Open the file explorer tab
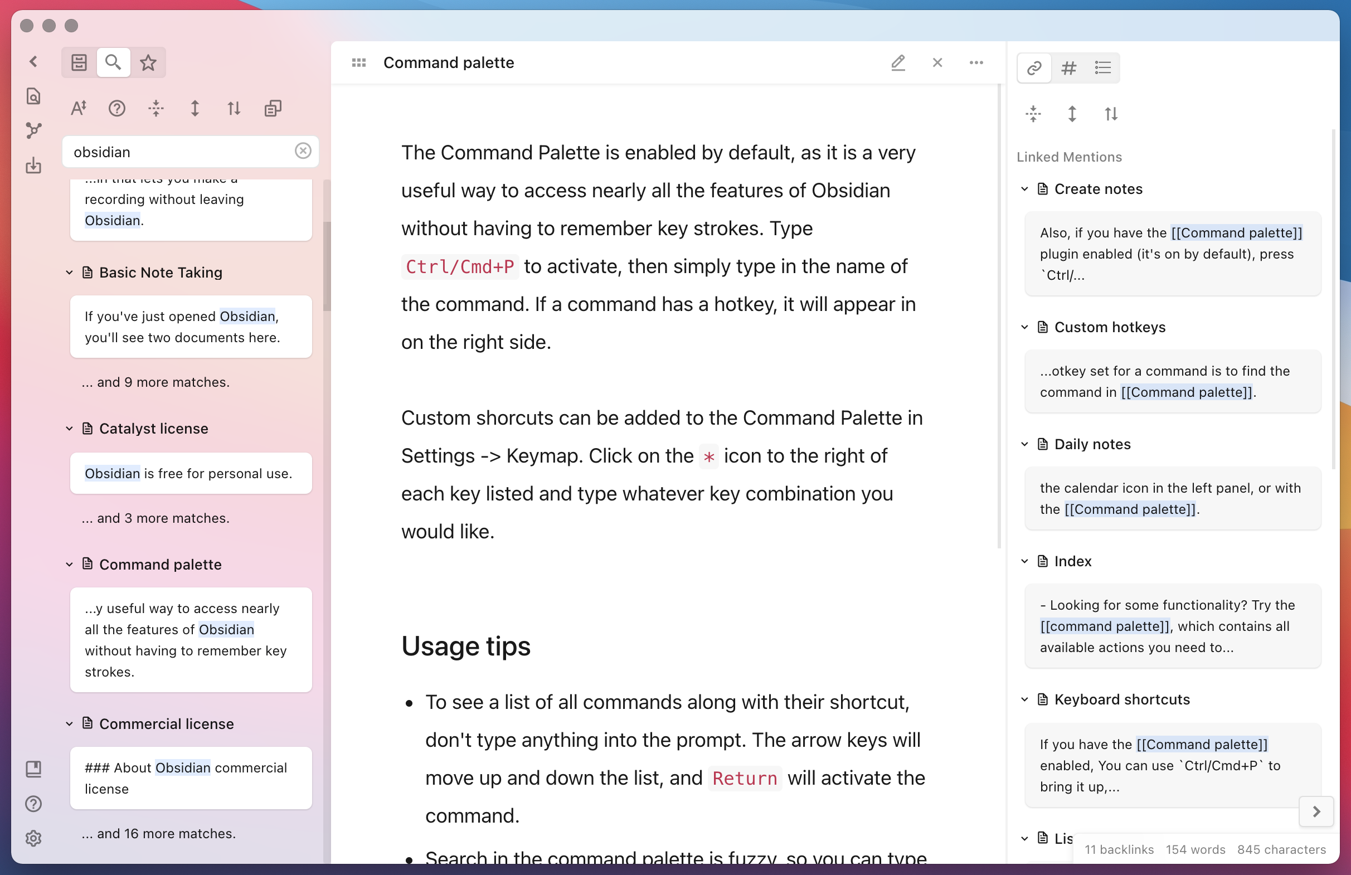The width and height of the screenshot is (1351, 875). click(79, 62)
